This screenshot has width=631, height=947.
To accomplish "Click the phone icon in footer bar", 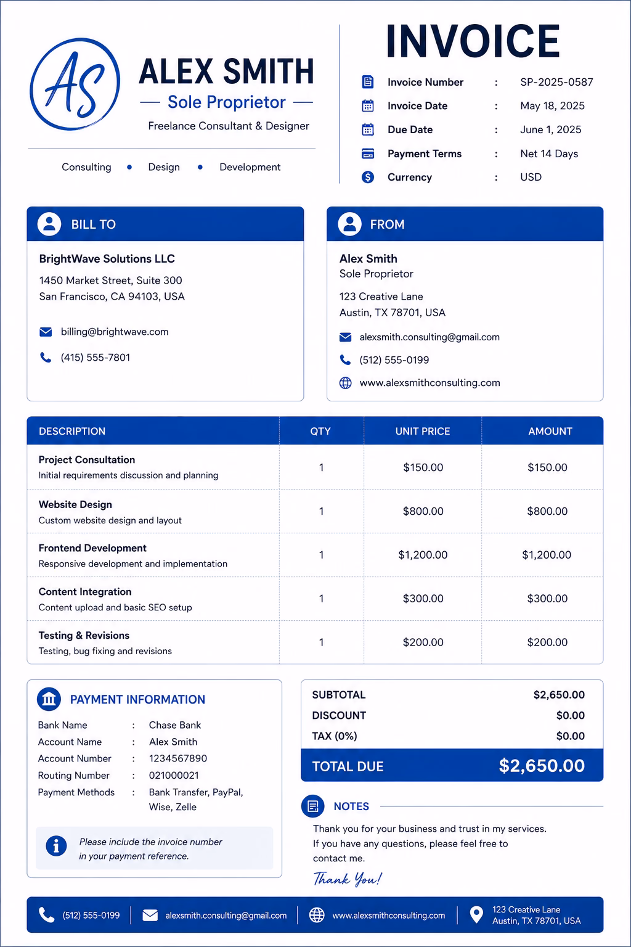I will click(x=47, y=915).
